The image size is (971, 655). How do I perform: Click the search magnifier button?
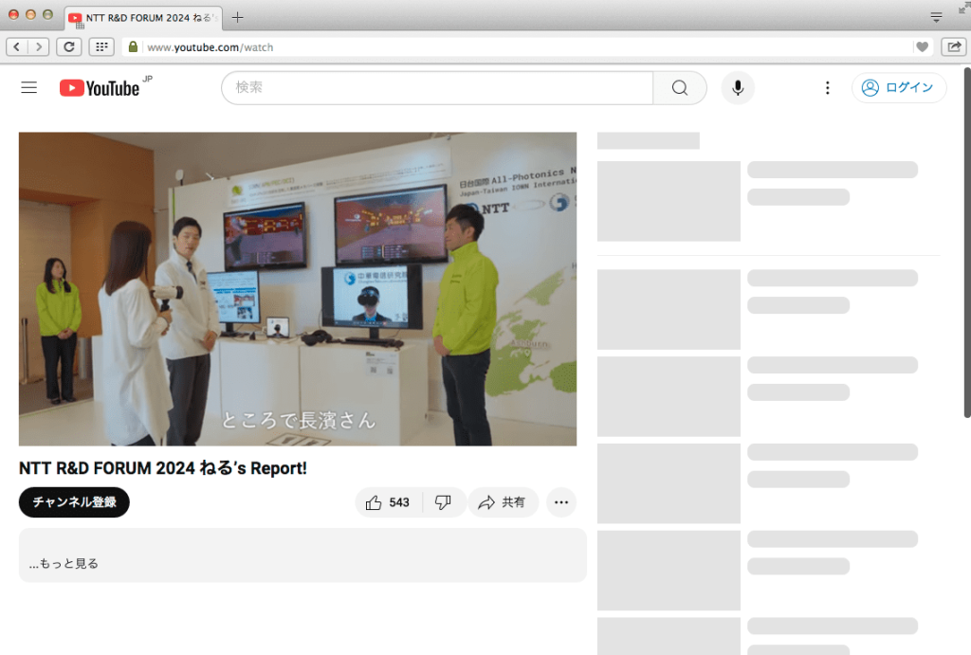679,88
